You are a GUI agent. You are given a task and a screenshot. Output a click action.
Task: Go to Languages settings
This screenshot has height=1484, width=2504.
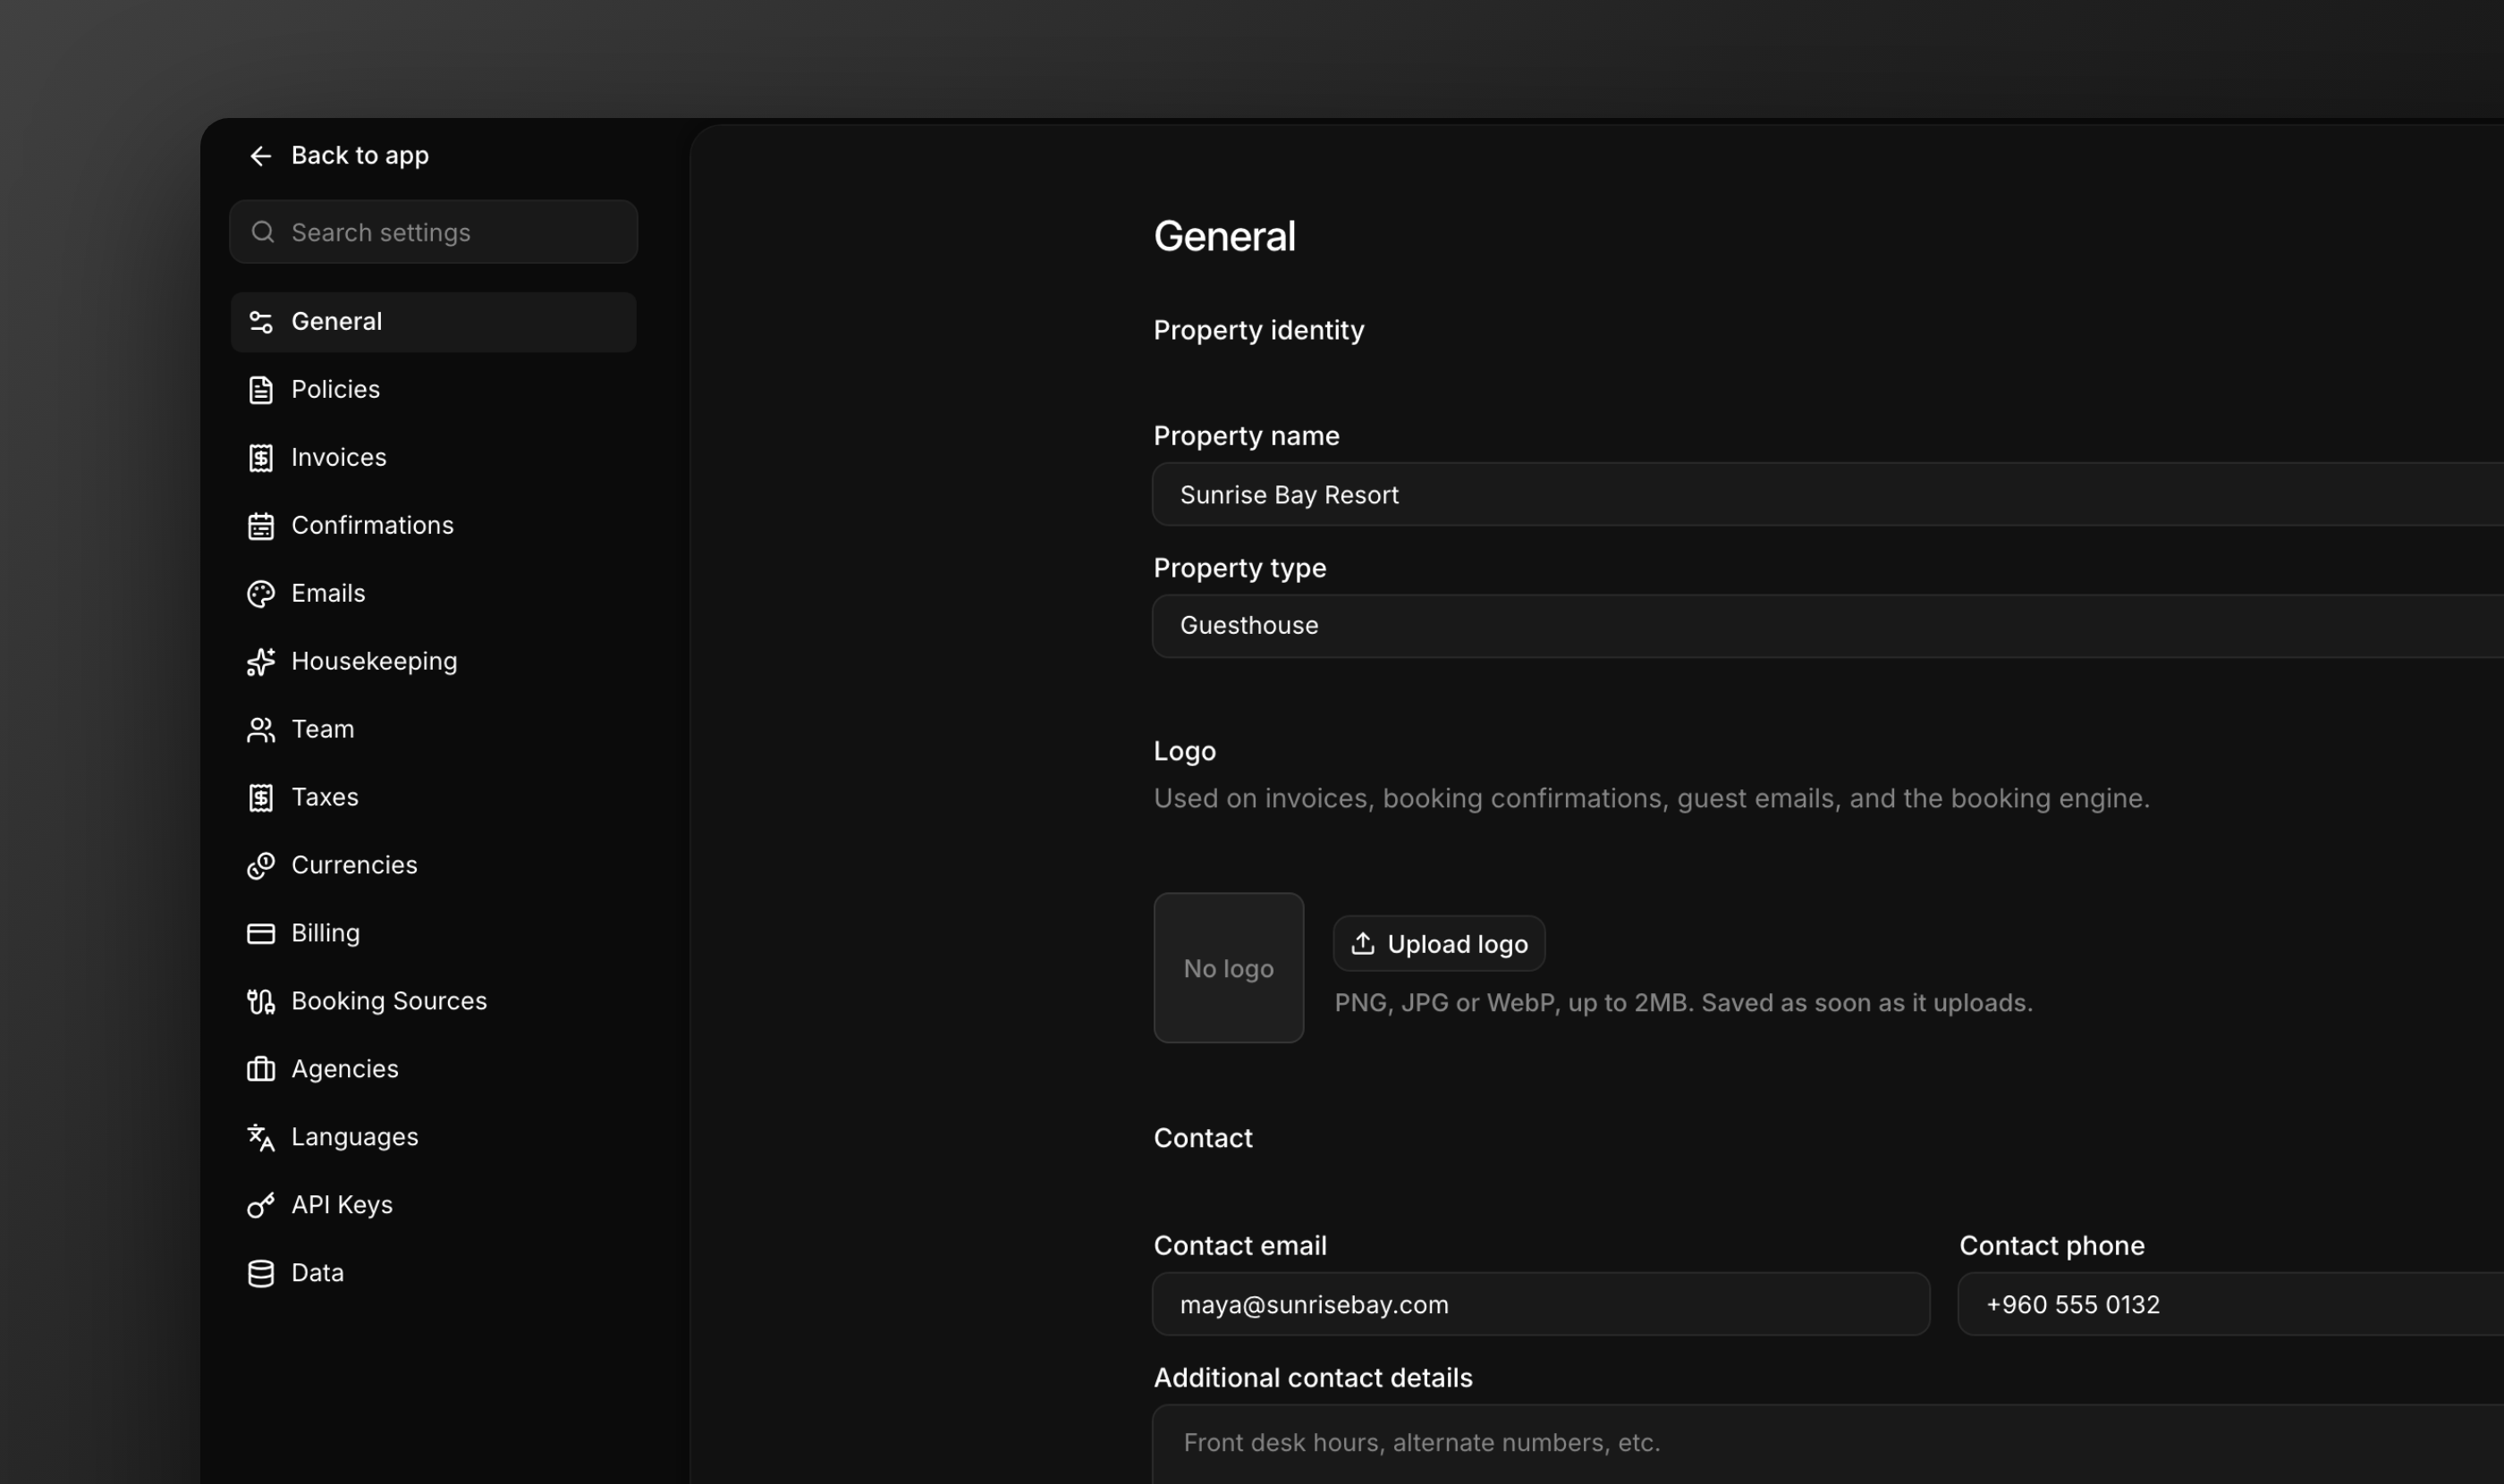pos(433,1138)
